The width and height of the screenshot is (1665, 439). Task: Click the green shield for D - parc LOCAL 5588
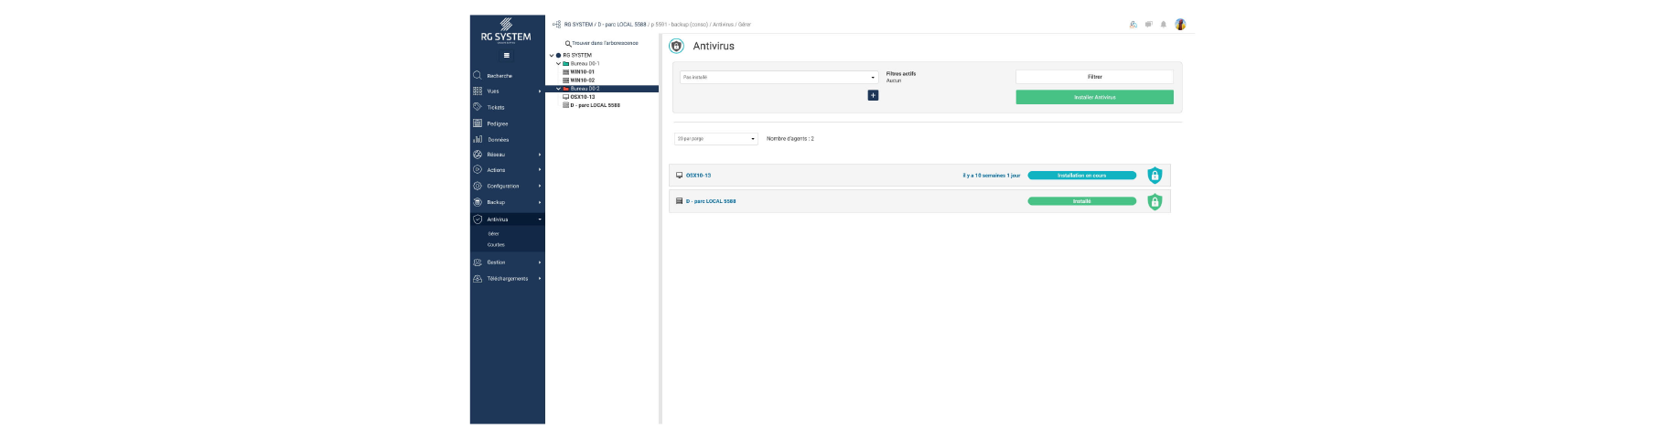pyautogui.click(x=1155, y=202)
